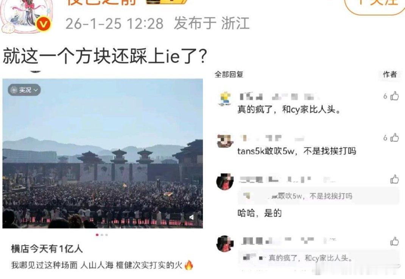Open the first commenter's yellow avatar
The image size is (405, 279).
[x=225, y=99]
